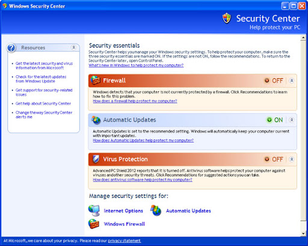Minimize the Windows Security Center window
Viewport: 308px width, 246px height.
(285, 6)
